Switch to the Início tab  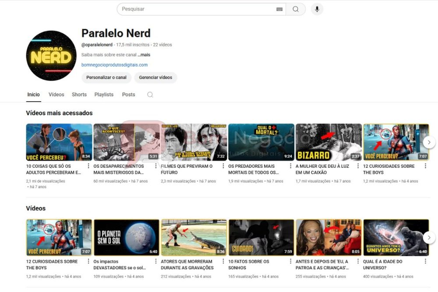tap(34, 95)
